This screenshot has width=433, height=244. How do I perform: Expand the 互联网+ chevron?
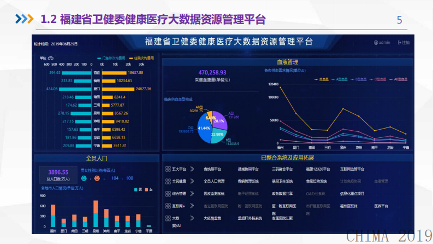tap(192, 206)
